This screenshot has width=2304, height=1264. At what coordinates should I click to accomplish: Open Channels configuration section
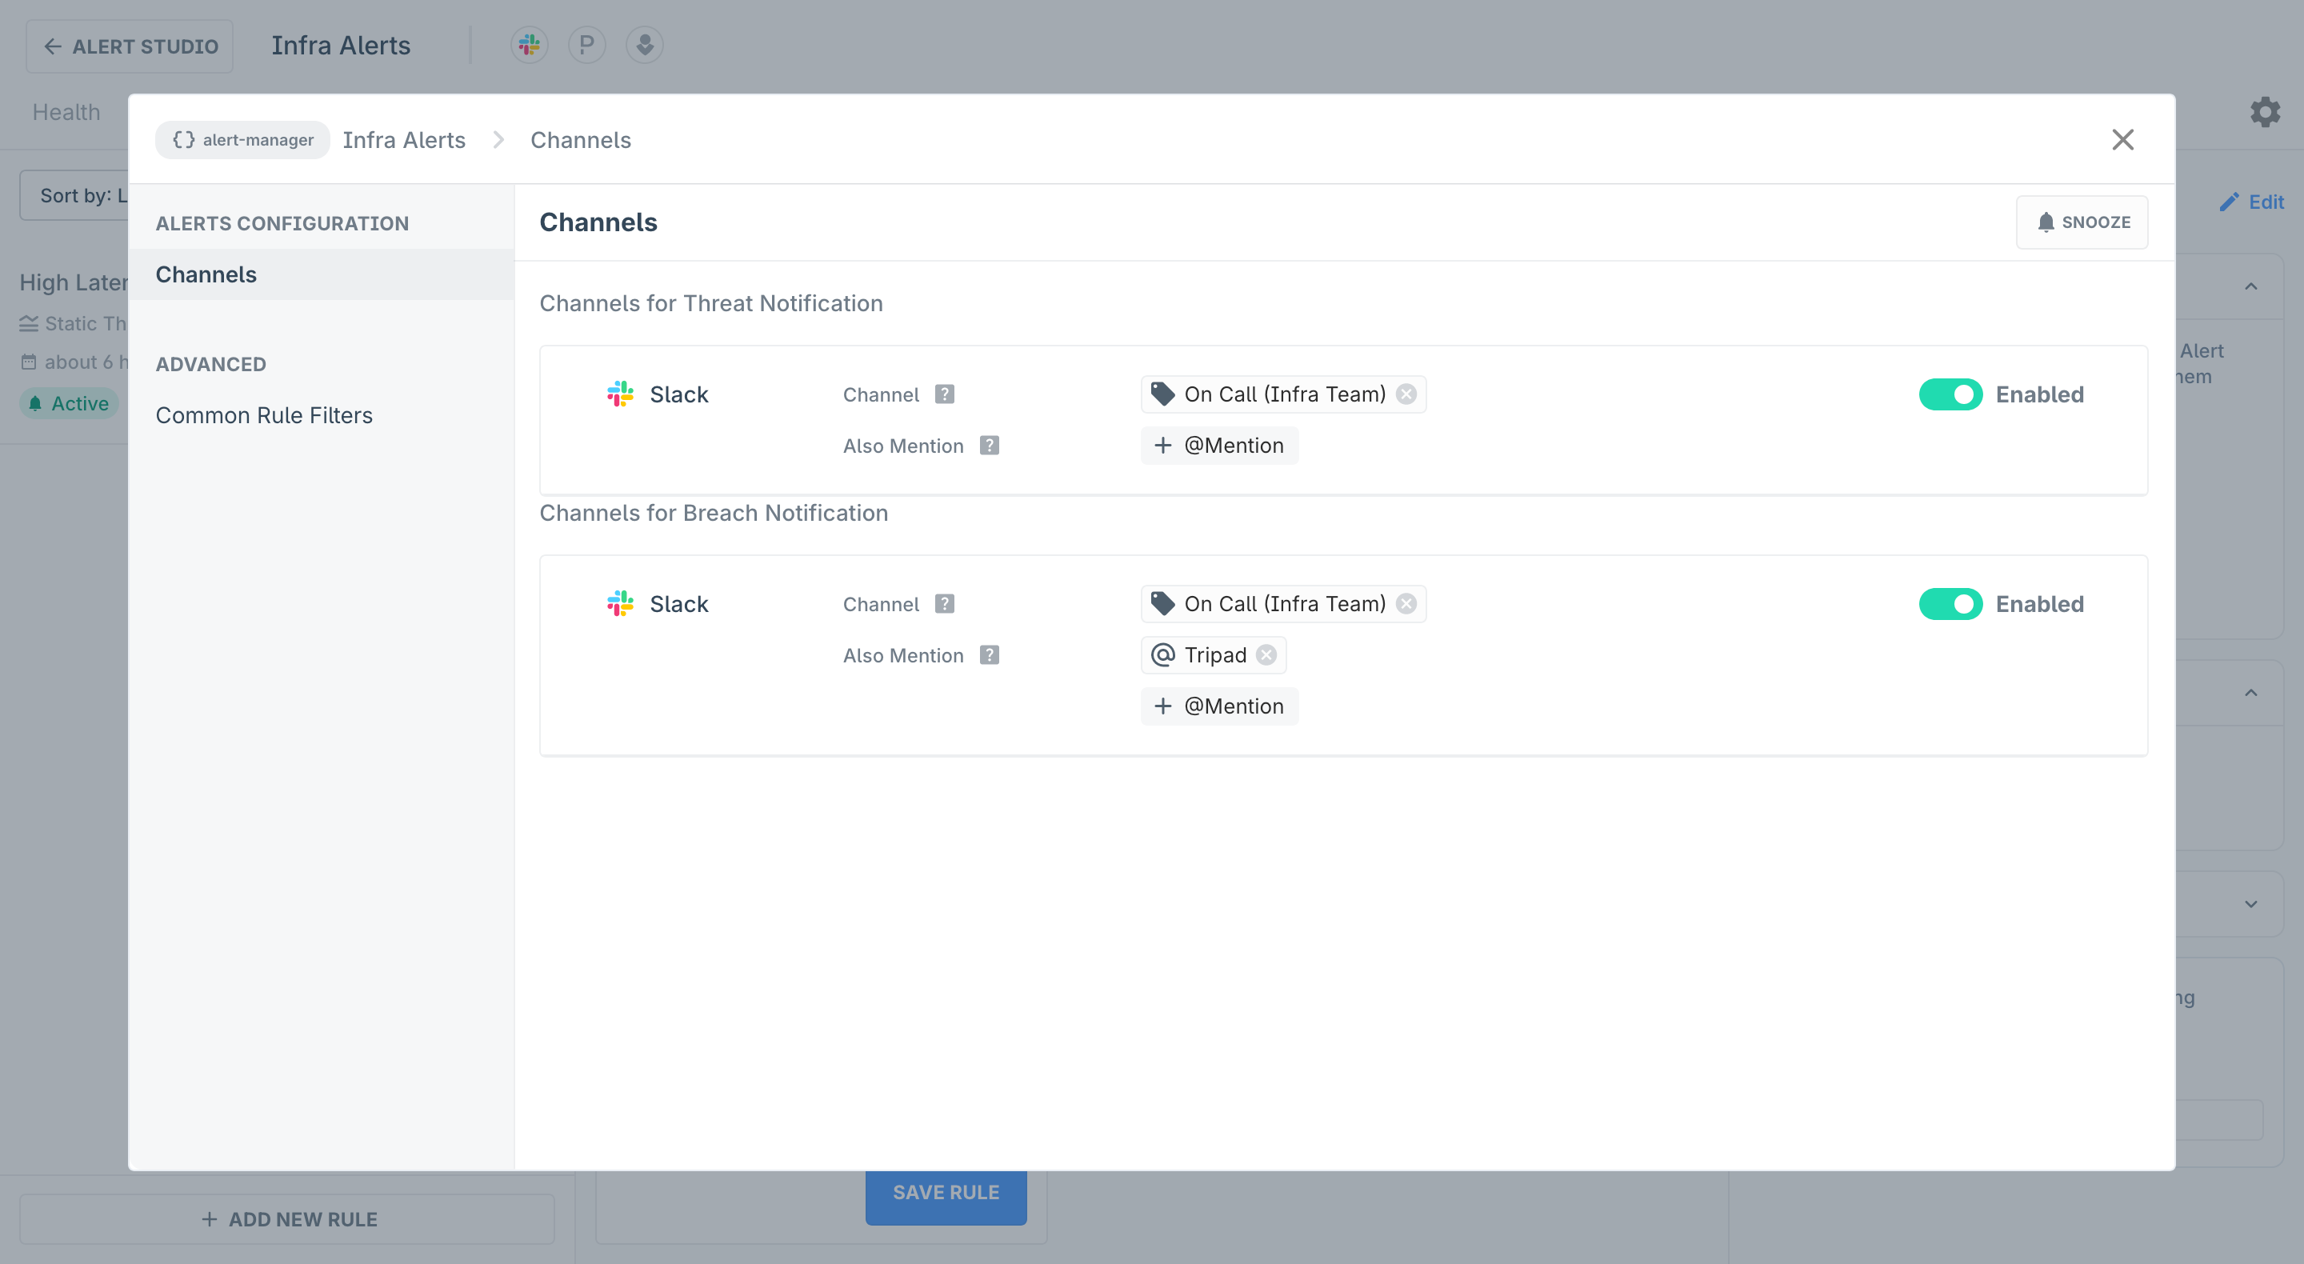coord(206,274)
